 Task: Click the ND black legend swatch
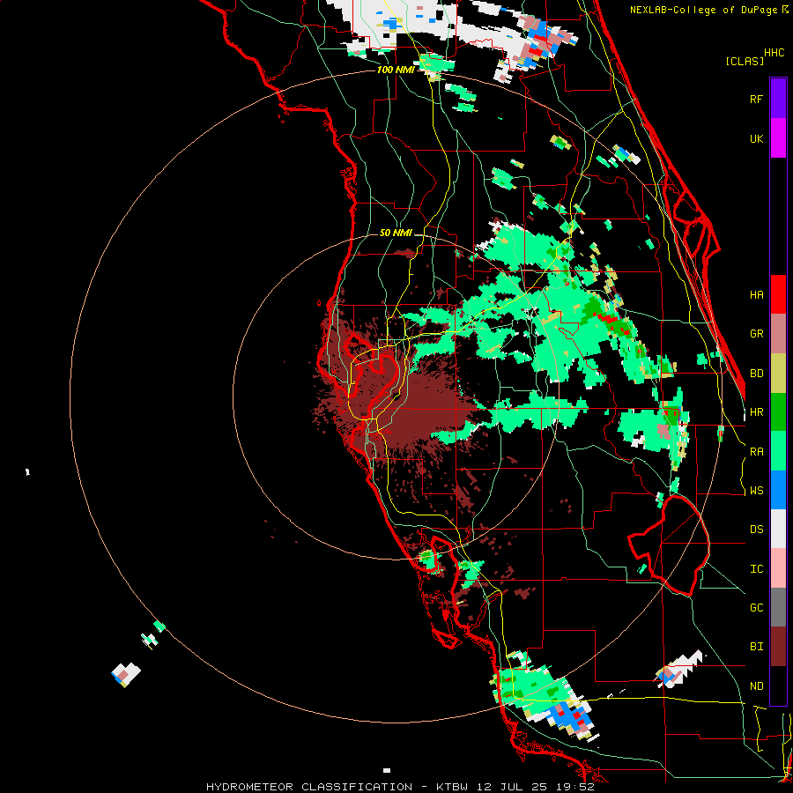(778, 686)
